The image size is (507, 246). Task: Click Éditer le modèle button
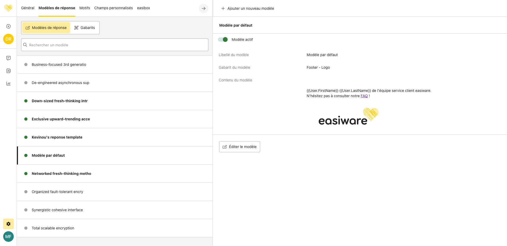[x=240, y=147]
